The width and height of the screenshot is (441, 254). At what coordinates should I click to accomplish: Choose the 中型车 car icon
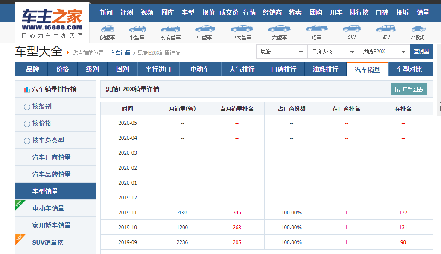pos(205,29)
